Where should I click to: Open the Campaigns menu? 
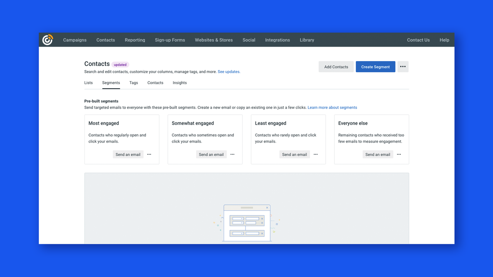coord(75,40)
